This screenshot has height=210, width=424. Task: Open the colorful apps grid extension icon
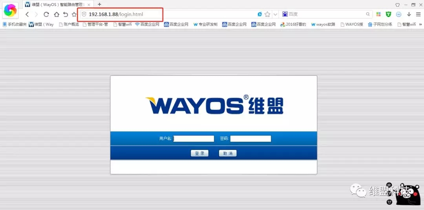click(378, 14)
